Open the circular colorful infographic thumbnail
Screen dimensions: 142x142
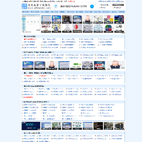click(108, 28)
